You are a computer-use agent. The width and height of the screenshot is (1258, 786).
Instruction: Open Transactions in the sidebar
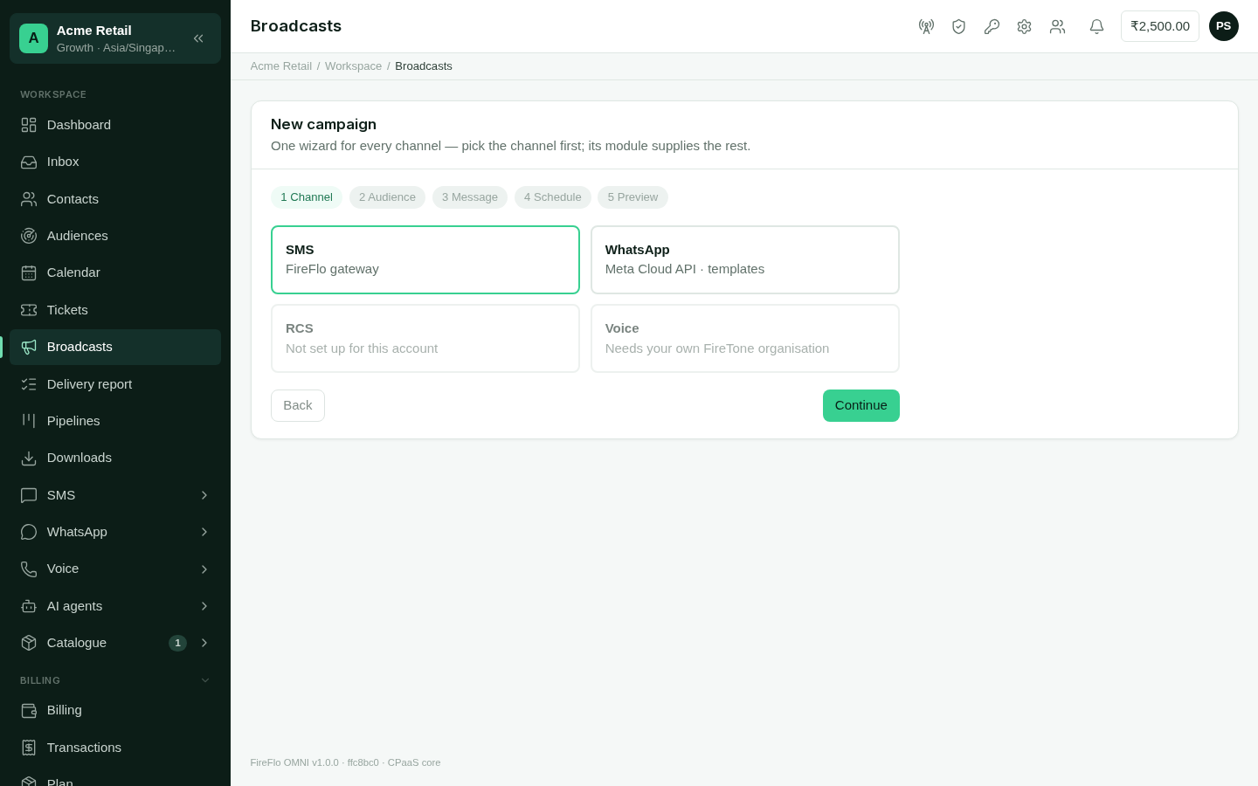pyautogui.click(x=115, y=748)
